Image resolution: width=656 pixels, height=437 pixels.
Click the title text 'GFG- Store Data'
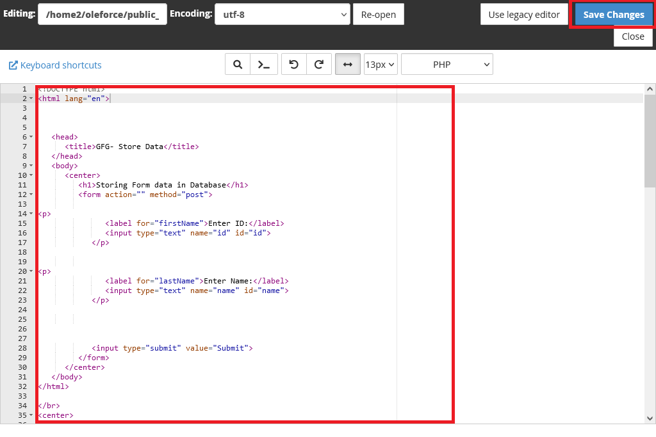[129, 147]
